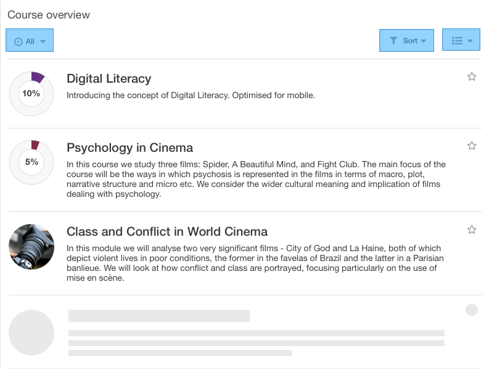Screen dimensions: 489x369
Task: Open the Digital Literacy course title
Action: (x=109, y=78)
